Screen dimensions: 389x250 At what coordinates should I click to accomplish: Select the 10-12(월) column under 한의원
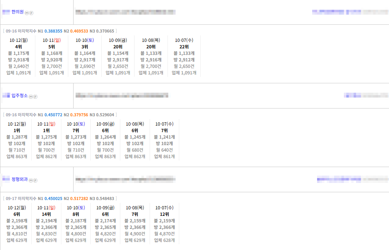pos(19,56)
